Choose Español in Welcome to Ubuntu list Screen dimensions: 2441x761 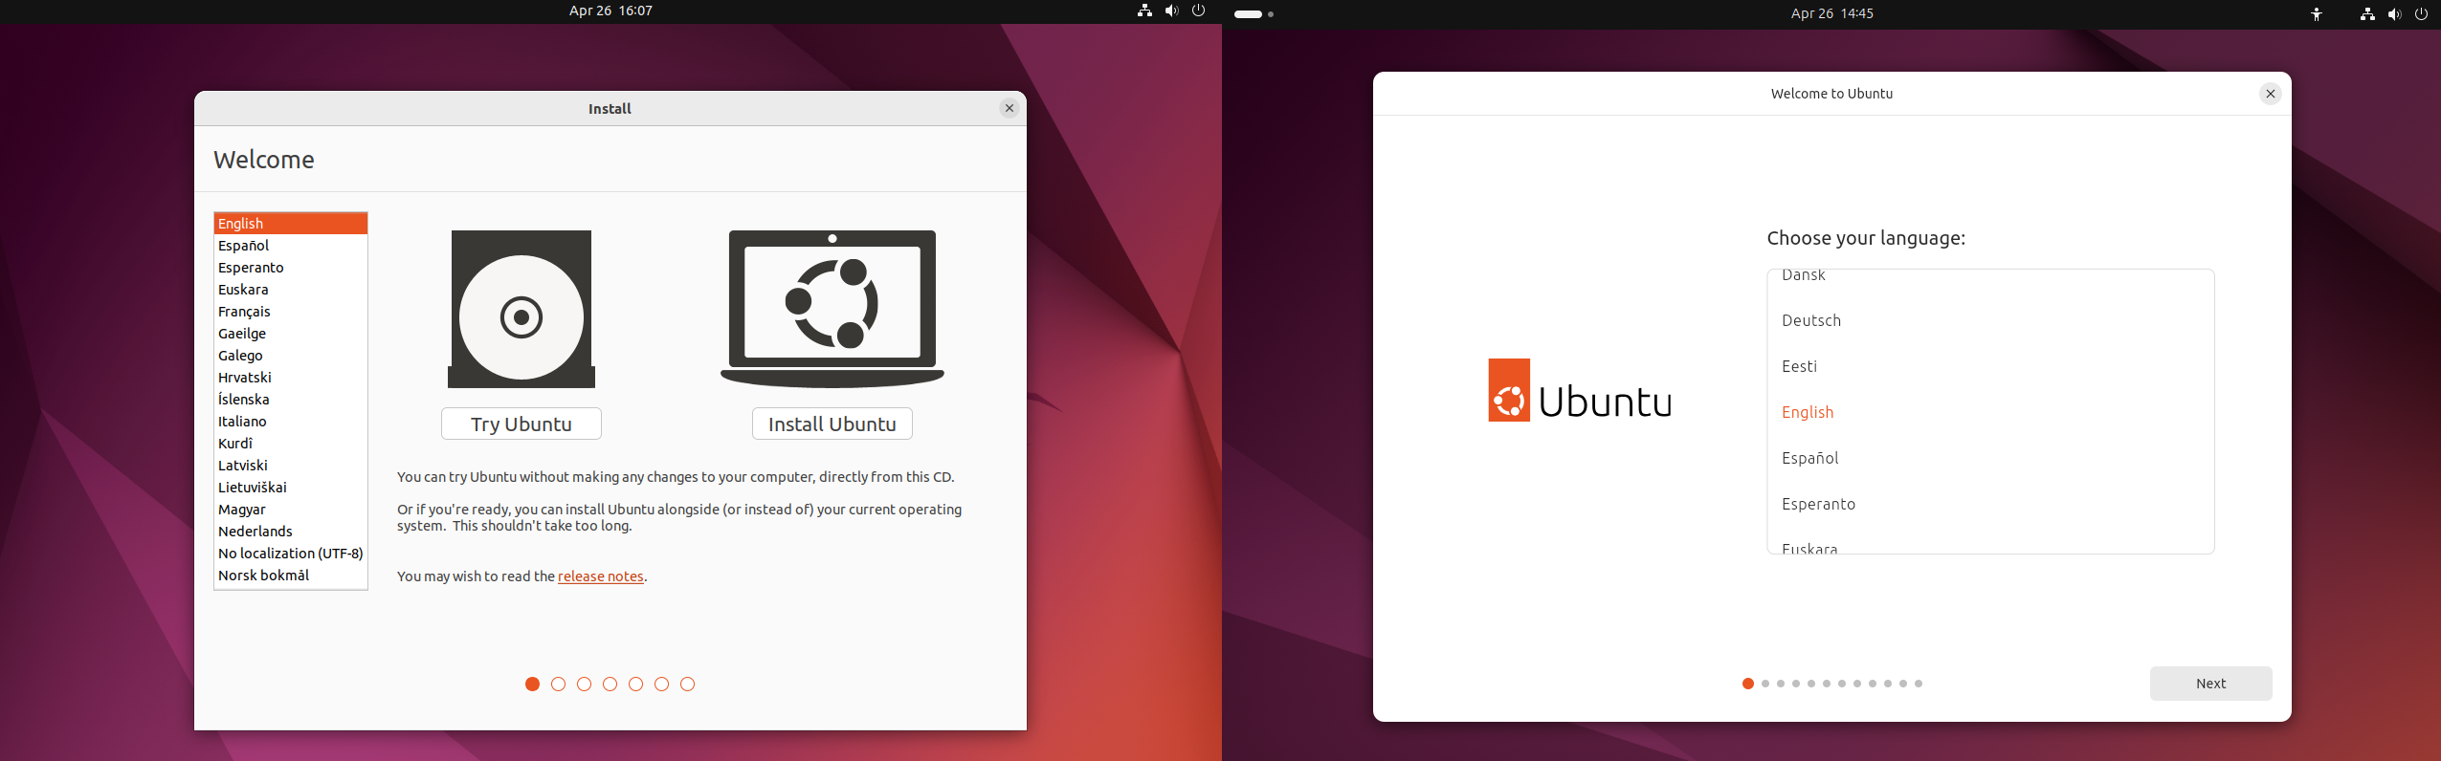coord(1990,458)
